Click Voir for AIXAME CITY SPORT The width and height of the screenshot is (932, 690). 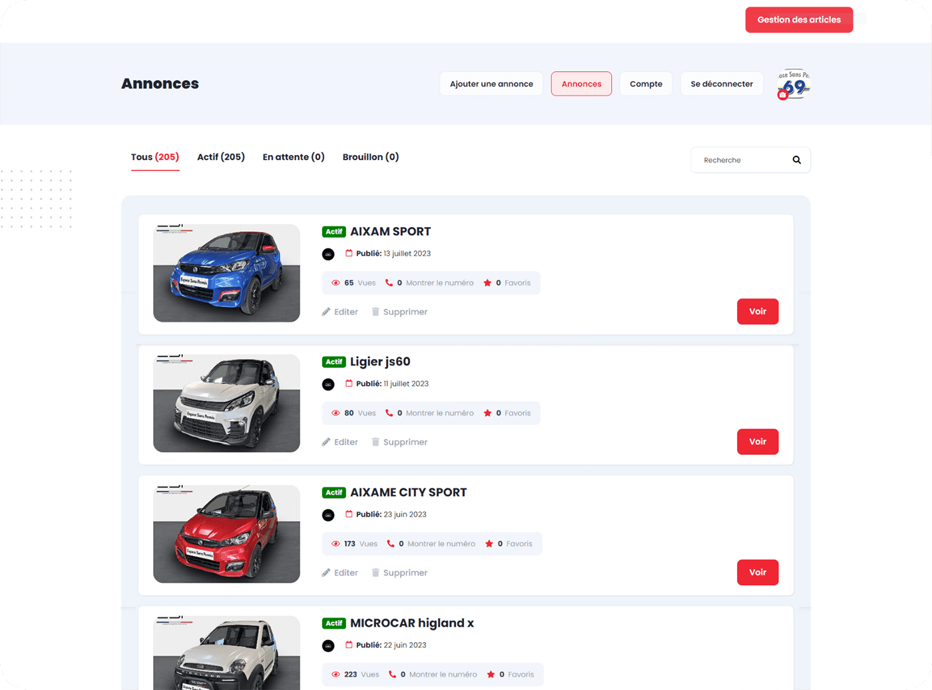click(758, 572)
